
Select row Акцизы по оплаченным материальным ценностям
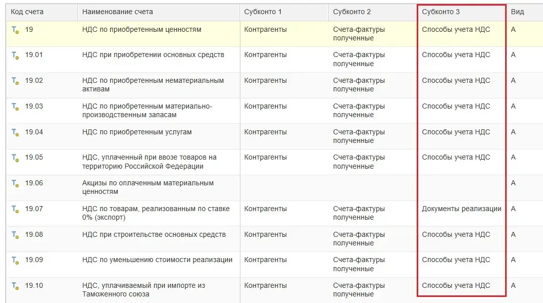coord(147,187)
